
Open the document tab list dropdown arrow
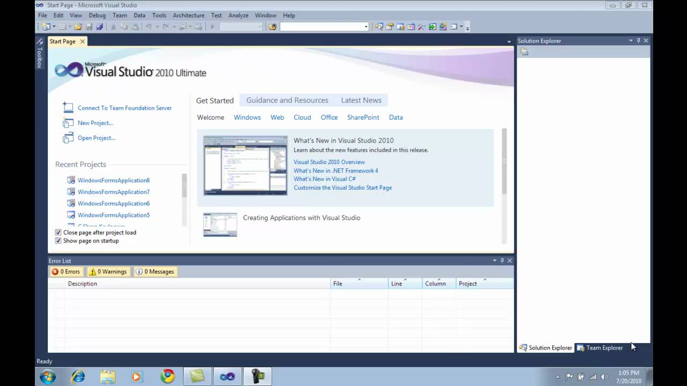point(509,42)
